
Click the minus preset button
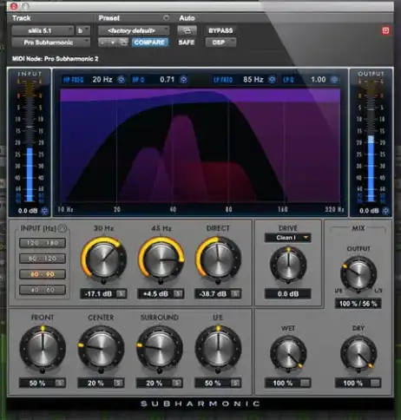pyautogui.click(x=102, y=43)
